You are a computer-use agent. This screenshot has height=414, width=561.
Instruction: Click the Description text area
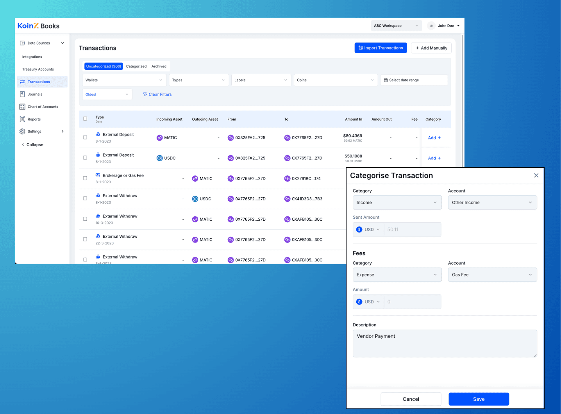[445, 343]
